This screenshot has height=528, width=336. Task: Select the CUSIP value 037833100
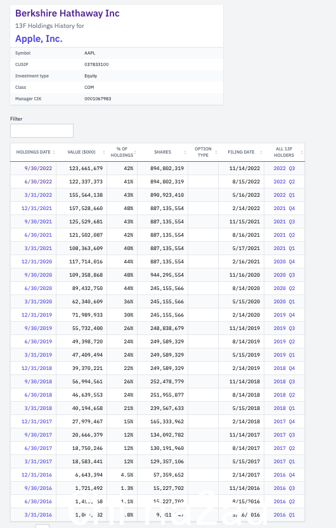96,65
